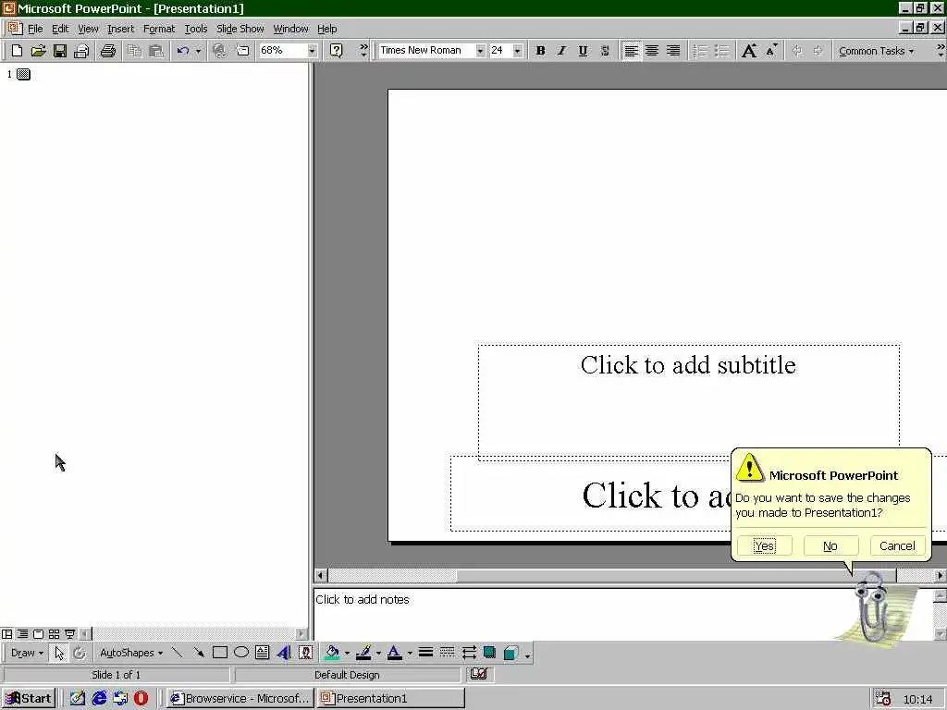Click the Undo arrow icon
947x710 pixels.
183,51
